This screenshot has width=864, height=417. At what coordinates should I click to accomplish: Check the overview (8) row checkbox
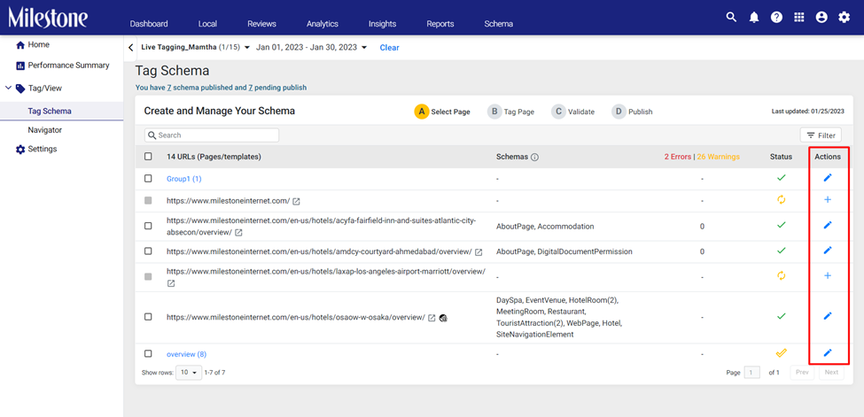click(148, 353)
